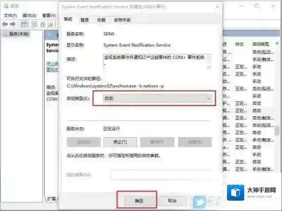The image size is (282, 211).
Task: Click the 停止此服务 link in Services window
Action: (53, 64)
